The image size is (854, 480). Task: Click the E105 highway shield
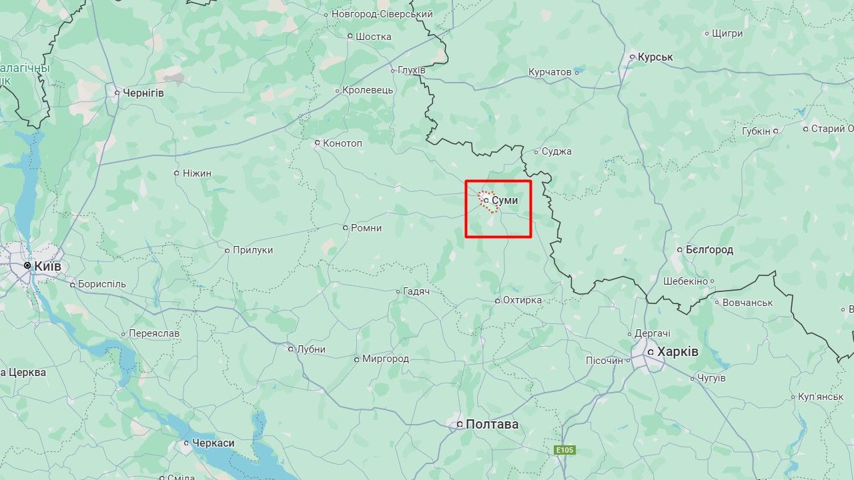564,451
